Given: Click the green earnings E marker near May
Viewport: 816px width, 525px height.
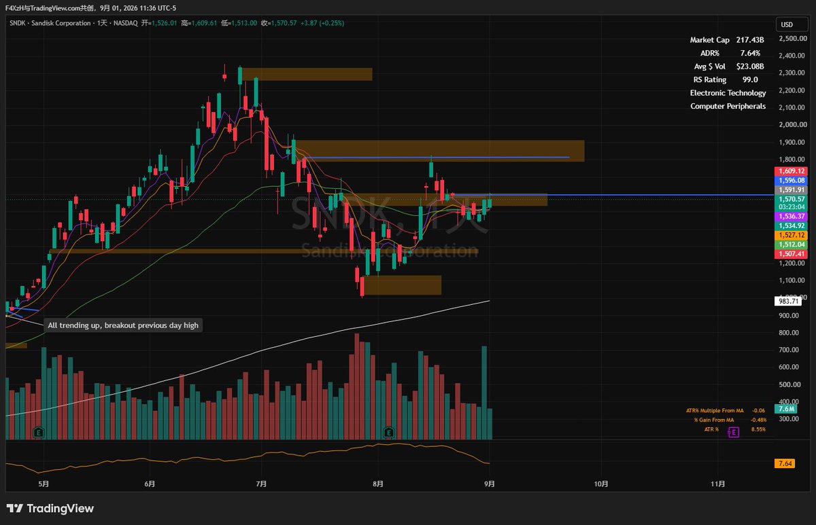Looking at the screenshot, I should pos(39,431).
